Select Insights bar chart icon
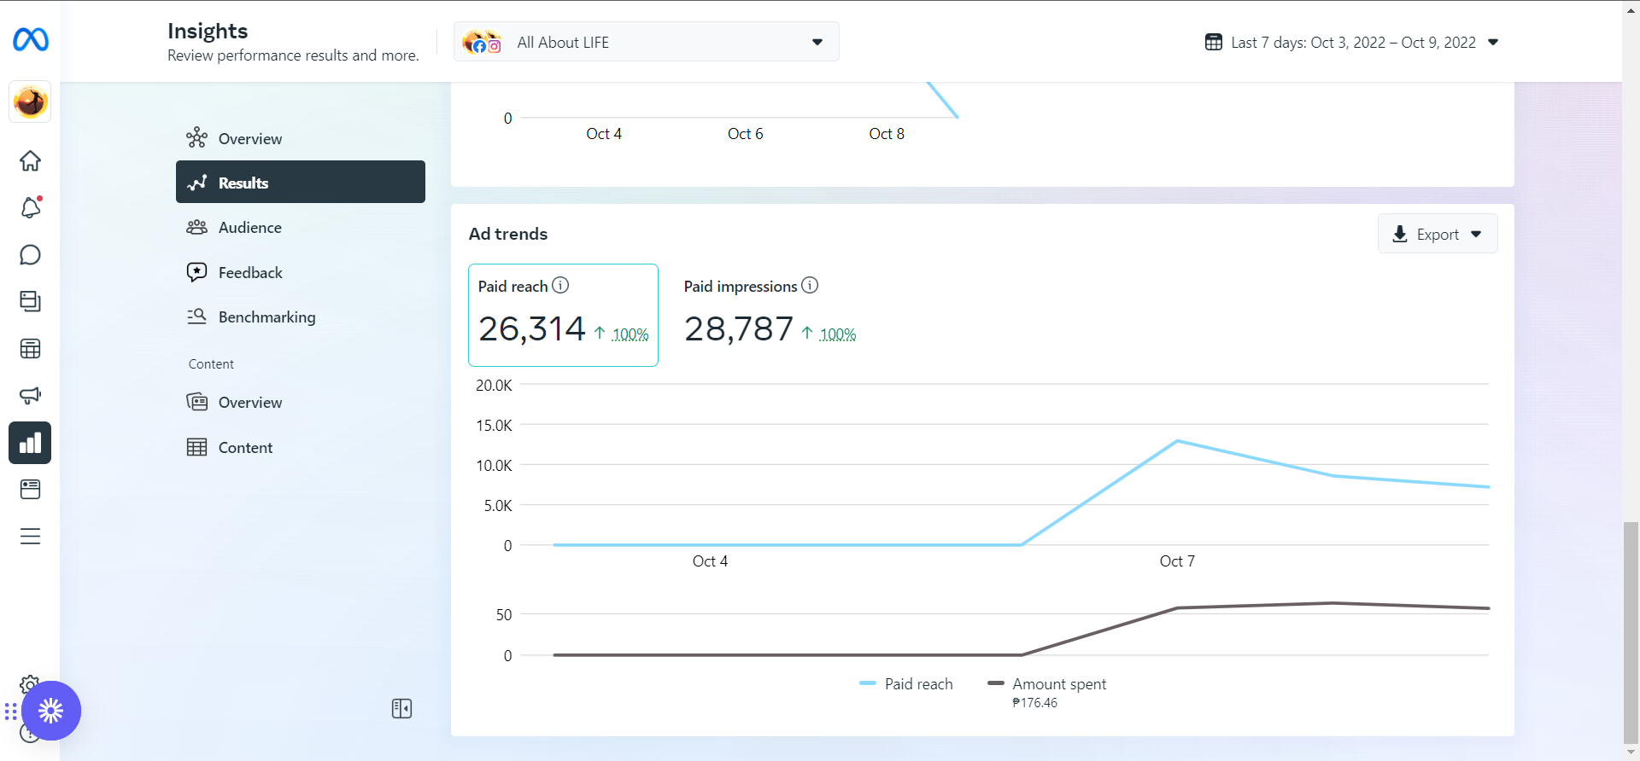Viewport: 1640px width, 761px height. (30, 443)
